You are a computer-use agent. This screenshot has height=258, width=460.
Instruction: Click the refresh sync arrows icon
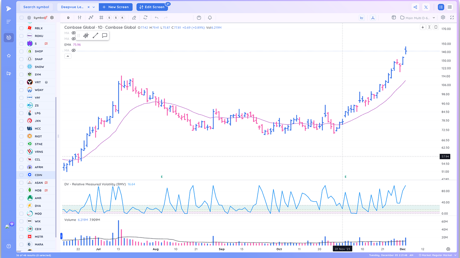(x=145, y=18)
